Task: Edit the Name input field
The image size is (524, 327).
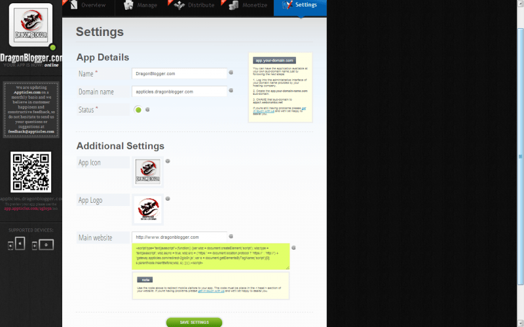Action: click(179, 73)
